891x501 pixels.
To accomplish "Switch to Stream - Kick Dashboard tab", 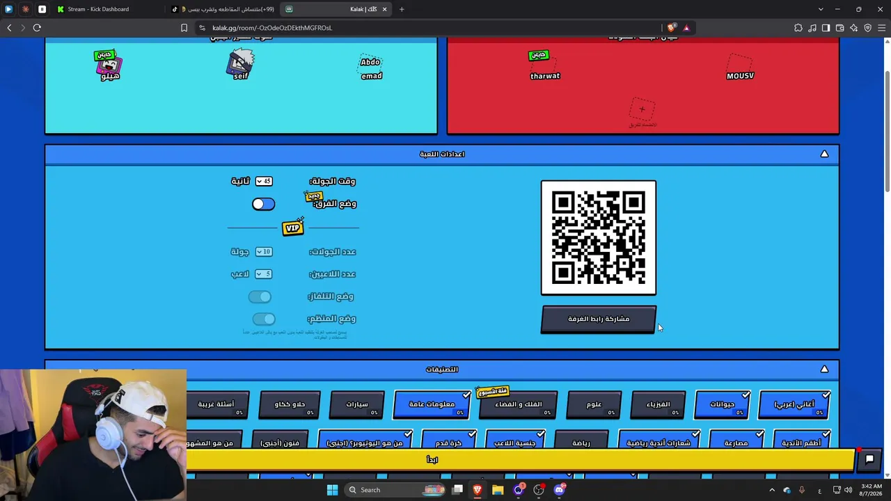I will (x=108, y=9).
